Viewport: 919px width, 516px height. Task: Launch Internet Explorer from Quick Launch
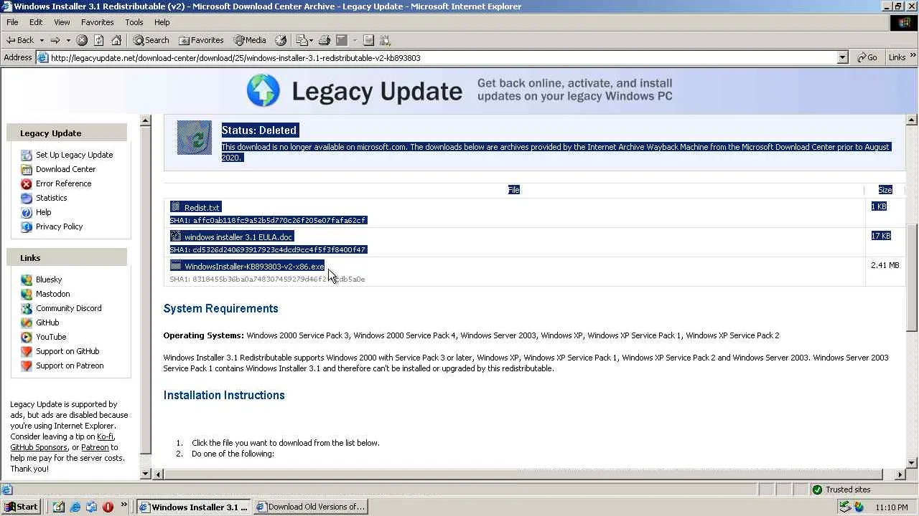tap(75, 507)
